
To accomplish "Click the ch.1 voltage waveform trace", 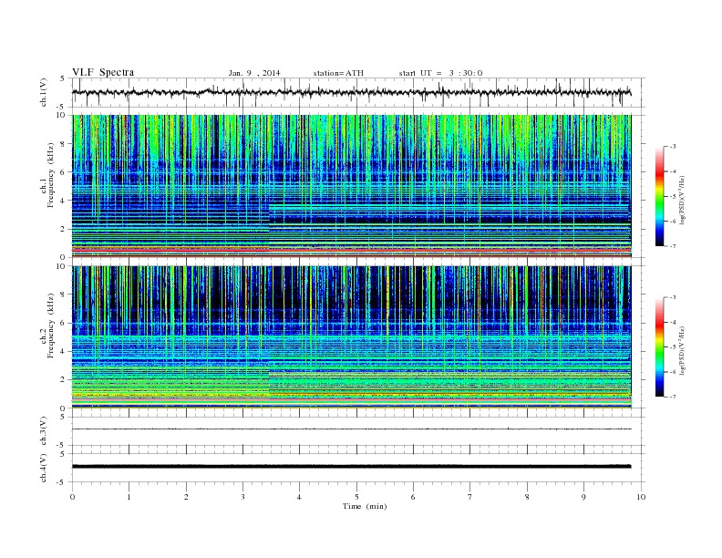I will 352,92.
